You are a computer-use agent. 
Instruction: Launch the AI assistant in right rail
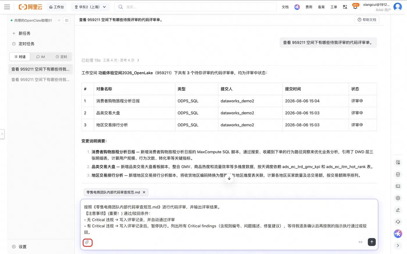coord(398,233)
